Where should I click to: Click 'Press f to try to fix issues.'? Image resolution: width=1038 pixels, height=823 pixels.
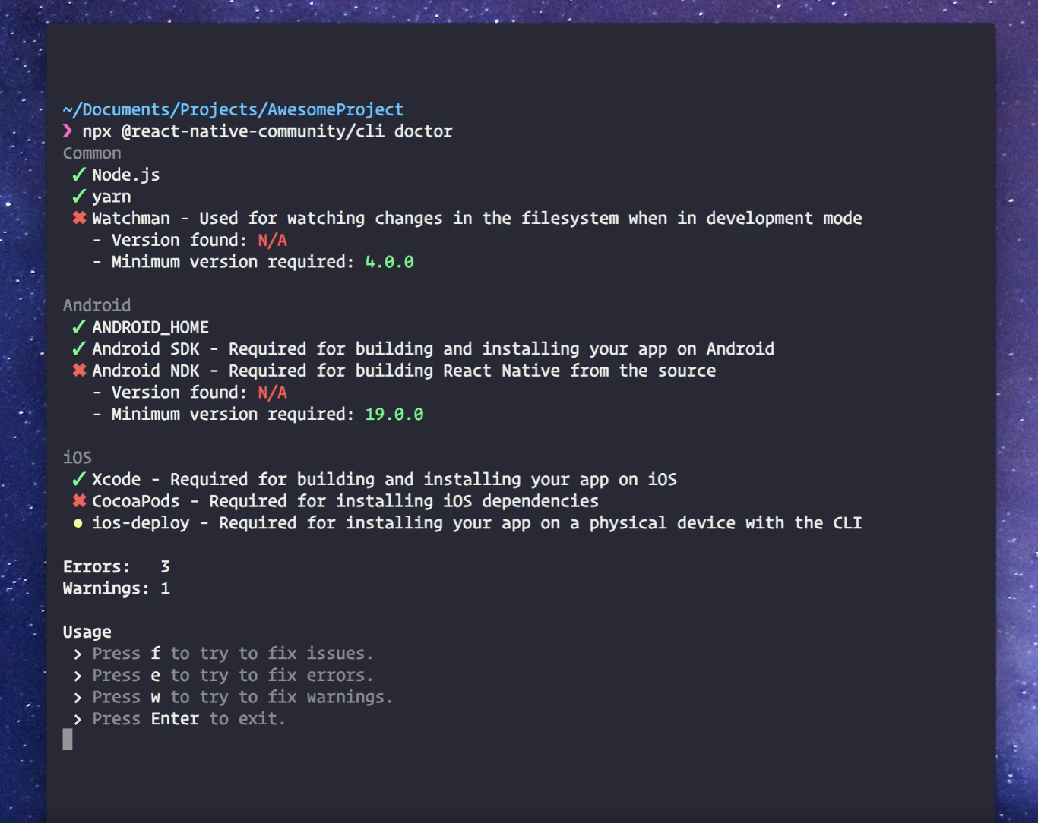tap(233, 654)
